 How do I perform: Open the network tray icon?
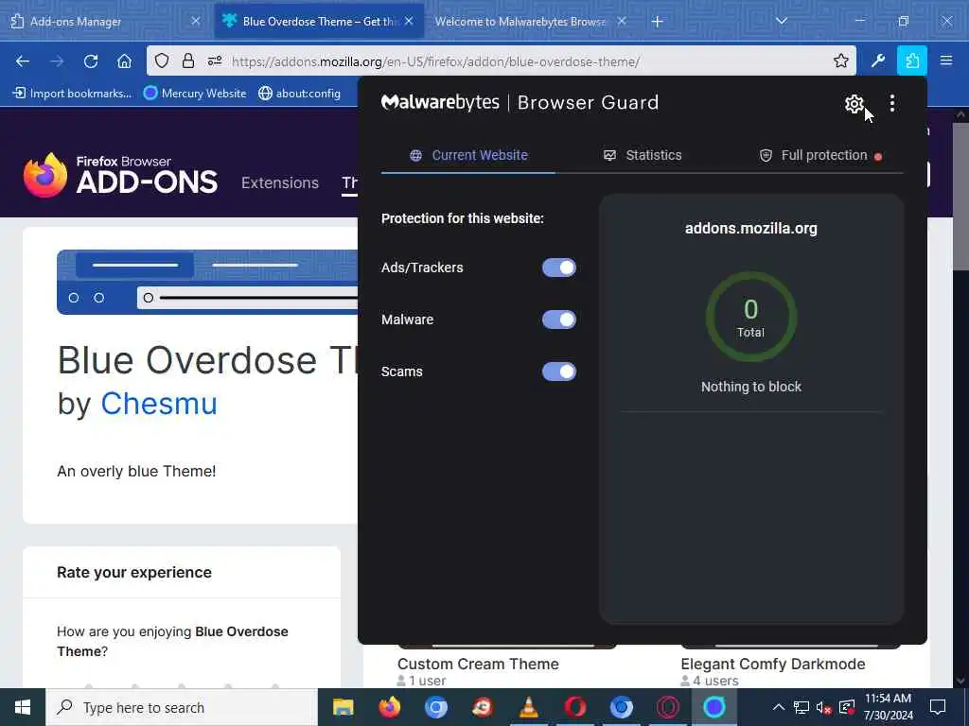coord(801,707)
